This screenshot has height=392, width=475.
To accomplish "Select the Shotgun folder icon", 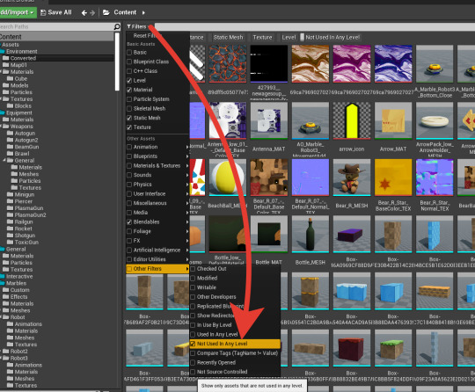I will coord(11,235).
